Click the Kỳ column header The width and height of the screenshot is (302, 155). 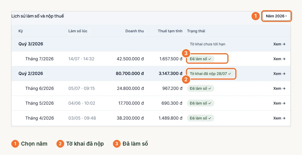pyautogui.click(x=21, y=31)
